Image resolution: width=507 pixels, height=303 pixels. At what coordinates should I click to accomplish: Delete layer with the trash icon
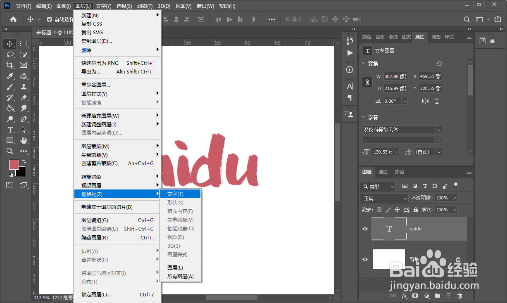pos(459,296)
